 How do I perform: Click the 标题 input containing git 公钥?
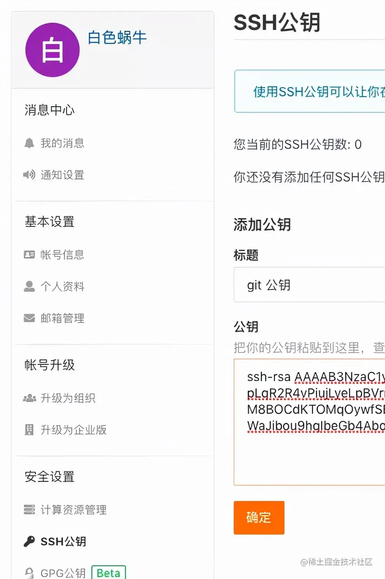(309, 285)
